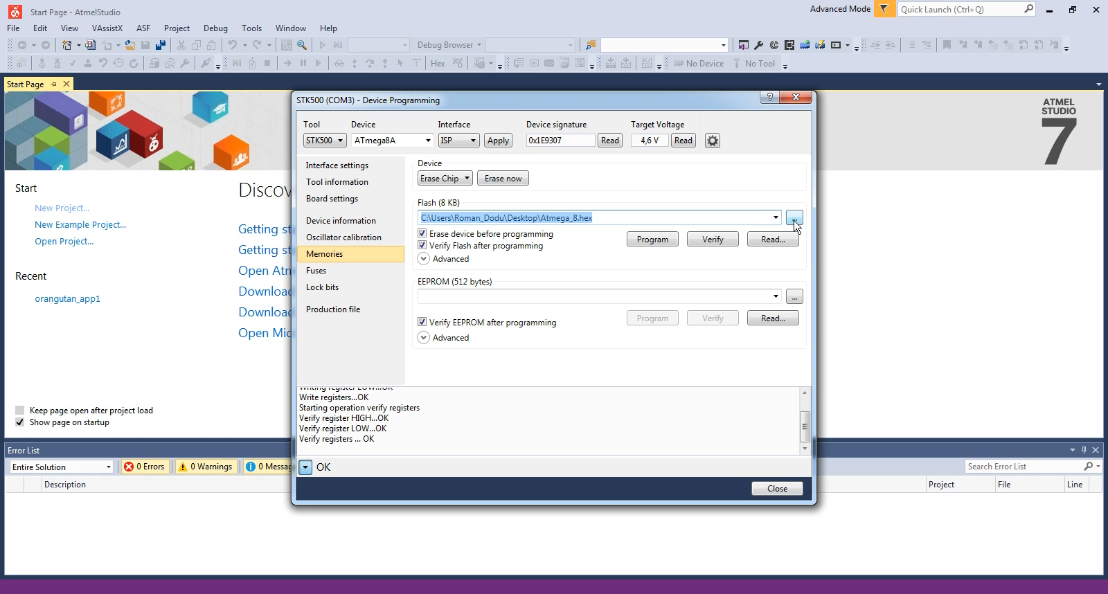This screenshot has height=594, width=1108.
Task: Open the Tools menu
Action: [251, 28]
